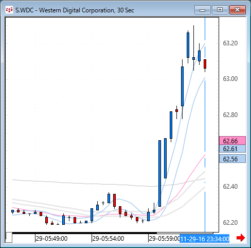Click the red scroll-right arrow

point(241,238)
